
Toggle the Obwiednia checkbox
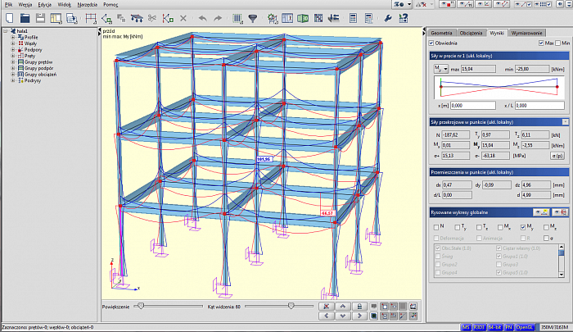432,43
